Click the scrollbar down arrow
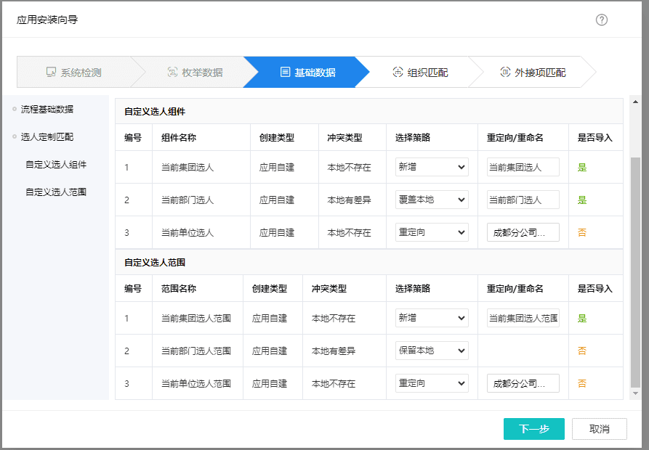Image resolution: width=649 pixels, height=450 pixels. click(635, 393)
